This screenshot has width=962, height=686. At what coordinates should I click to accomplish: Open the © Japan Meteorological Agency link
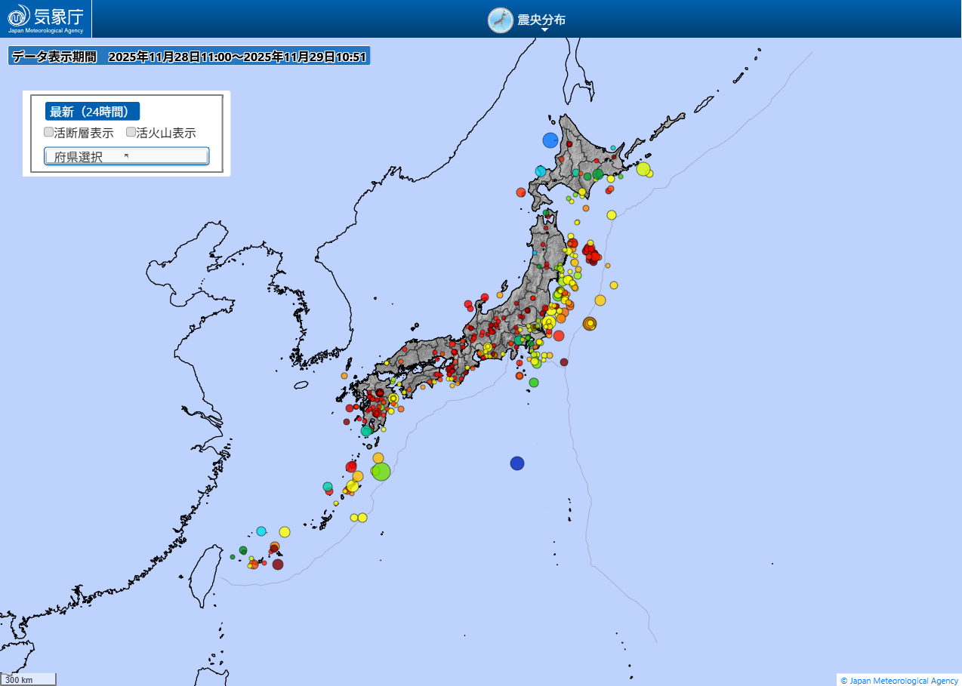(x=899, y=680)
